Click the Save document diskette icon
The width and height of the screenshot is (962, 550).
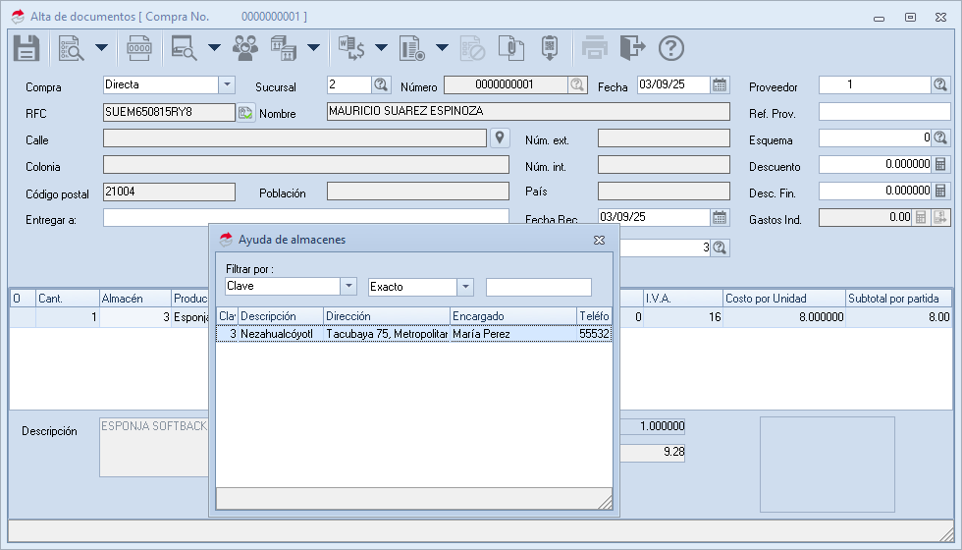(x=26, y=47)
